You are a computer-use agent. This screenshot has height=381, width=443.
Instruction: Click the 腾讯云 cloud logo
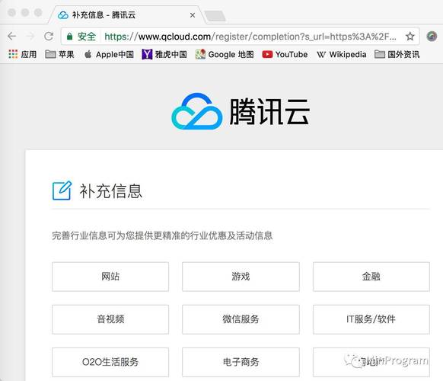click(197, 111)
